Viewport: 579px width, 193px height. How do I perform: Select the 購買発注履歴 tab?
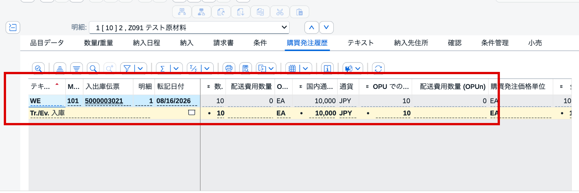click(x=307, y=43)
